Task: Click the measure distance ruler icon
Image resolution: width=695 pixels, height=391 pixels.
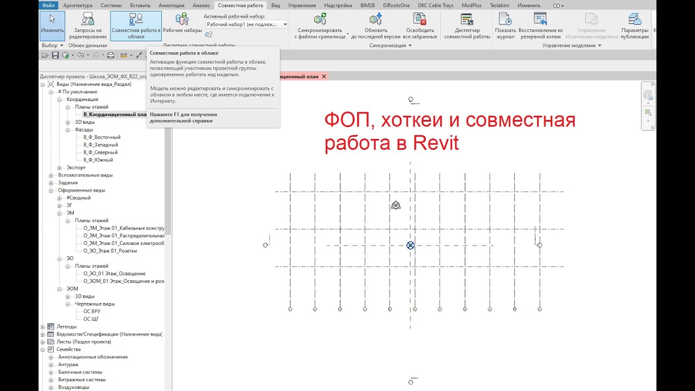Action: coord(124,55)
